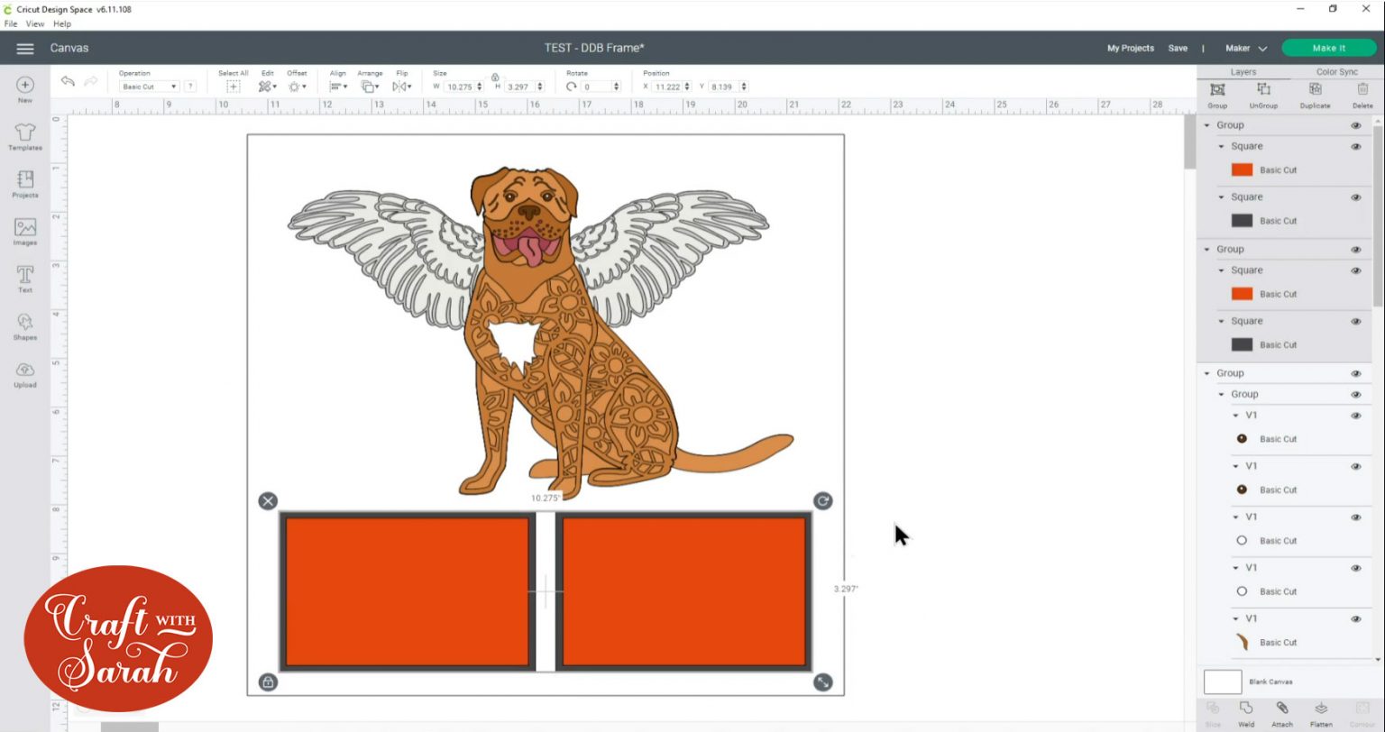Switch to the Color Sync tab
This screenshot has height=732, width=1385.
click(x=1336, y=72)
